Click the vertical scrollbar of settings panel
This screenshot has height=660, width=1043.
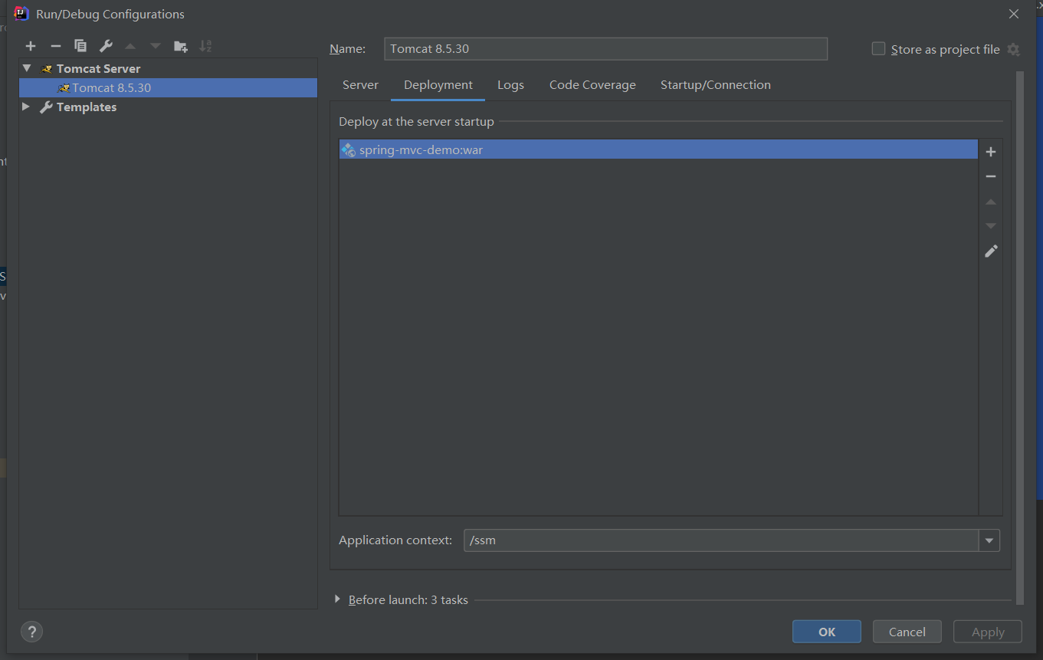click(x=1020, y=337)
